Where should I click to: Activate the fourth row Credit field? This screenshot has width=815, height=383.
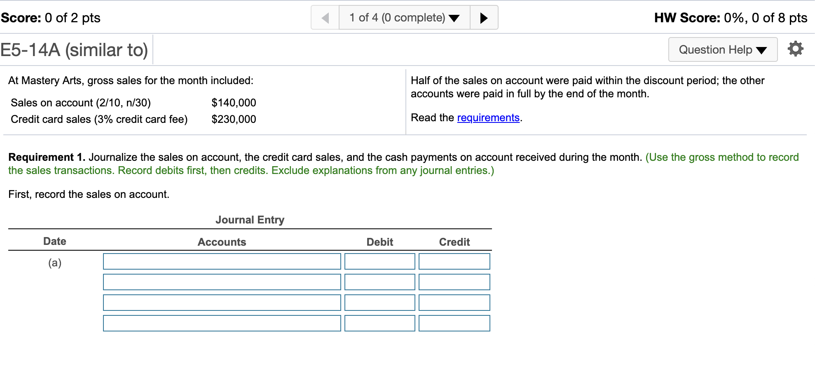[x=454, y=323]
